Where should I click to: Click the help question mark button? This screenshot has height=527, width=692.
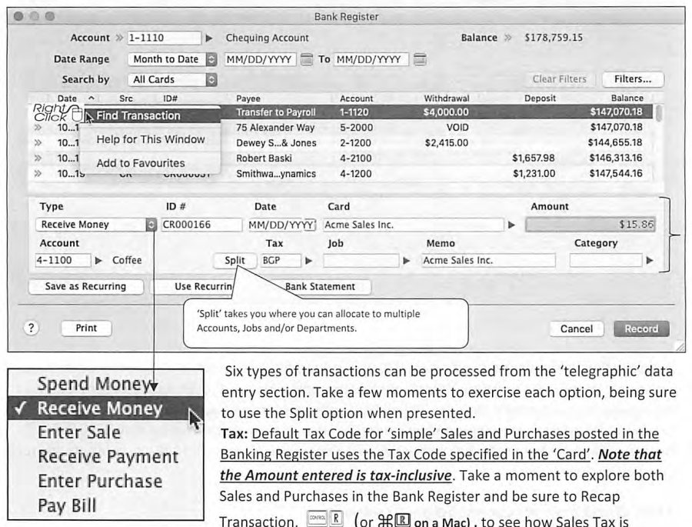coord(31,328)
